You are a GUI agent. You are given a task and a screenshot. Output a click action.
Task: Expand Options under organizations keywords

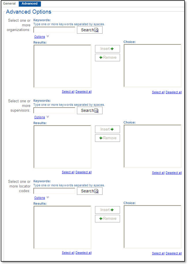[x=40, y=37]
